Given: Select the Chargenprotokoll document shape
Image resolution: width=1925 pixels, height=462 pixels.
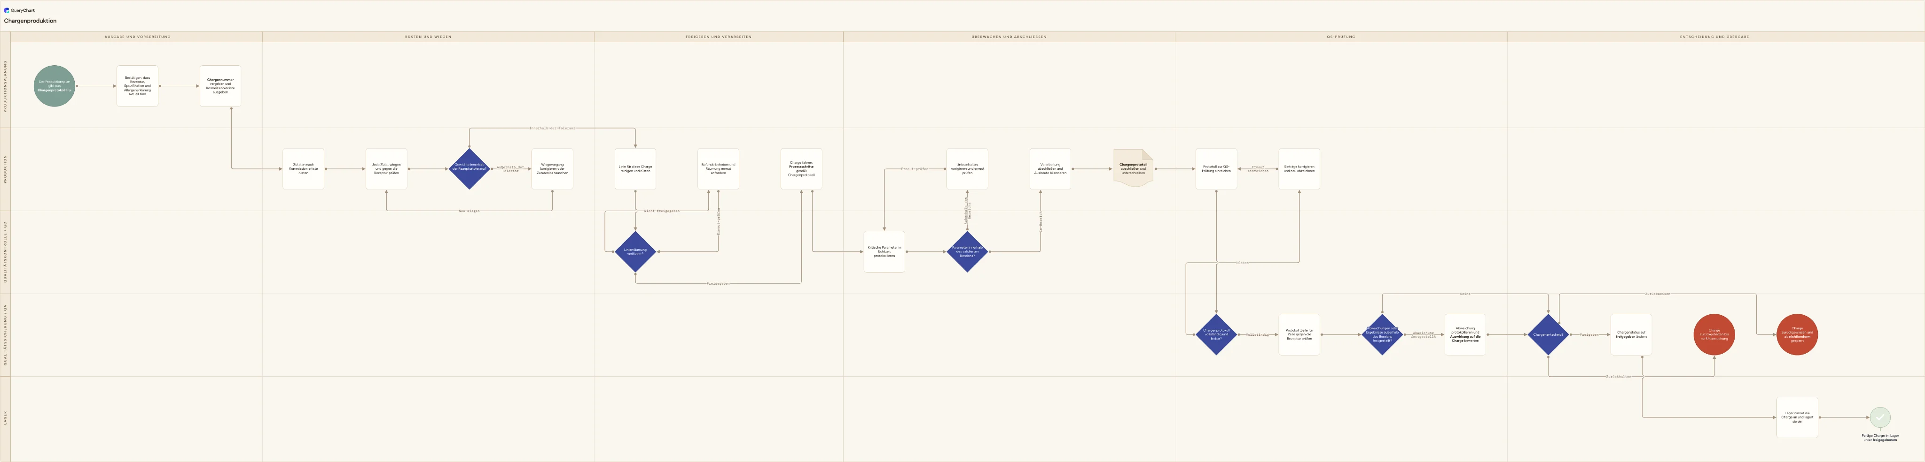Looking at the screenshot, I should point(1133,169).
